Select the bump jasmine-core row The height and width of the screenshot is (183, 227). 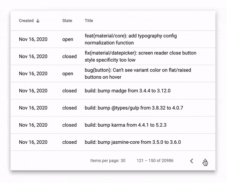132,142
